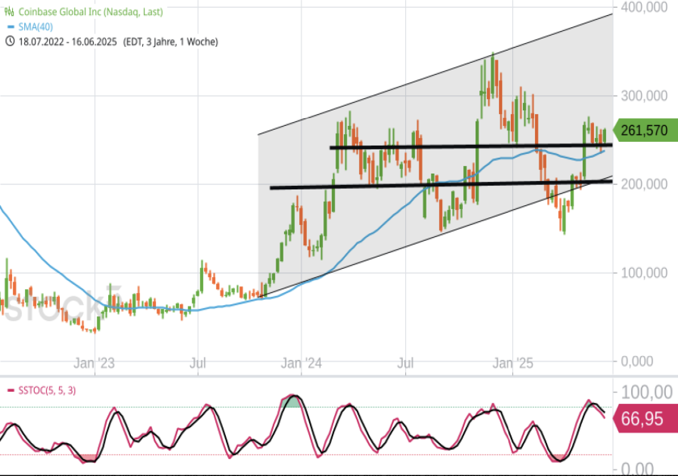
Task: Click the 400,000 price axis label
Action: pos(644,7)
